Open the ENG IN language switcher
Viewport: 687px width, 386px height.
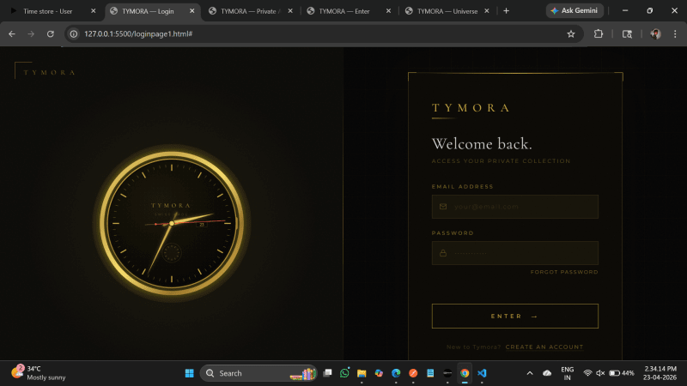[x=567, y=373]
